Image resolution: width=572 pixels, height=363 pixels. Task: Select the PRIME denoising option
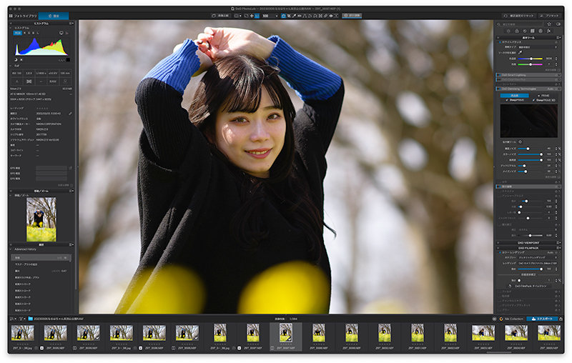point(543,96)
